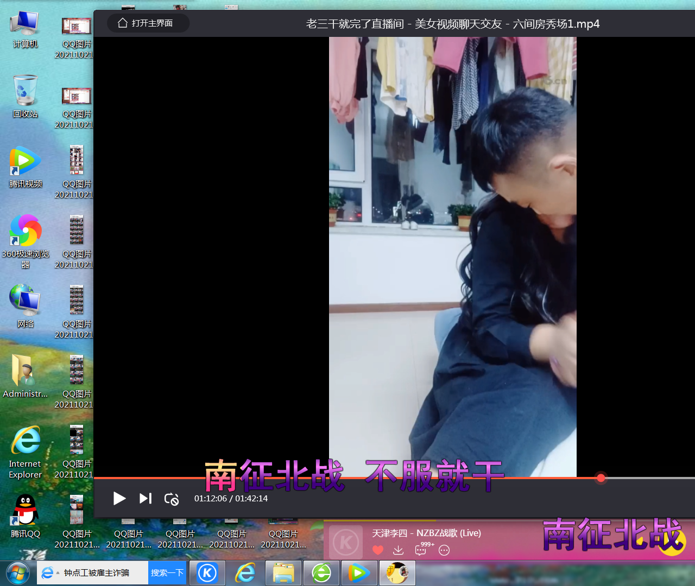Viewport: 695px width, 586px height.
Task: Like the song with the heart icon
Action: pos(378,550)
